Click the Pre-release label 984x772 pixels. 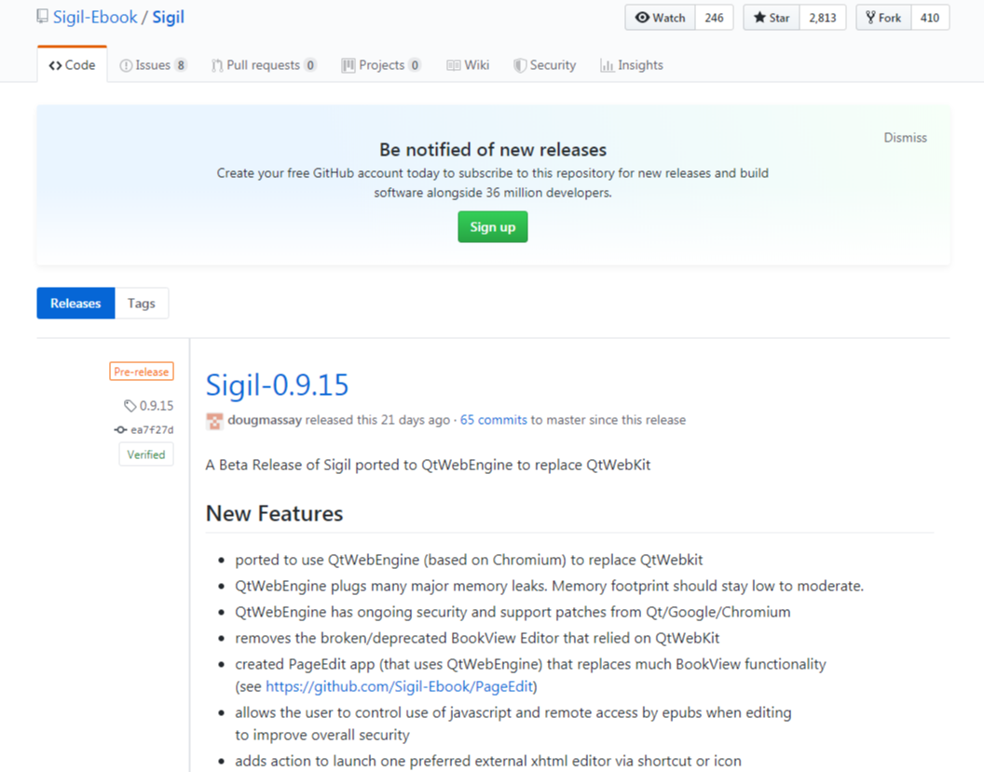(x=142, y=372)
